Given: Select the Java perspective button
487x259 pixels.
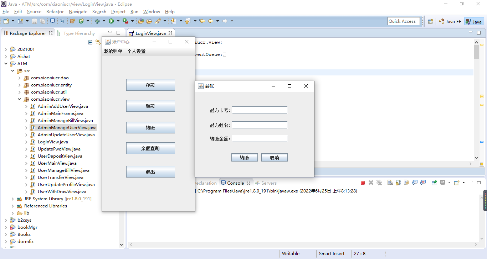Looking at the screenshot, I should pos(473,21).
